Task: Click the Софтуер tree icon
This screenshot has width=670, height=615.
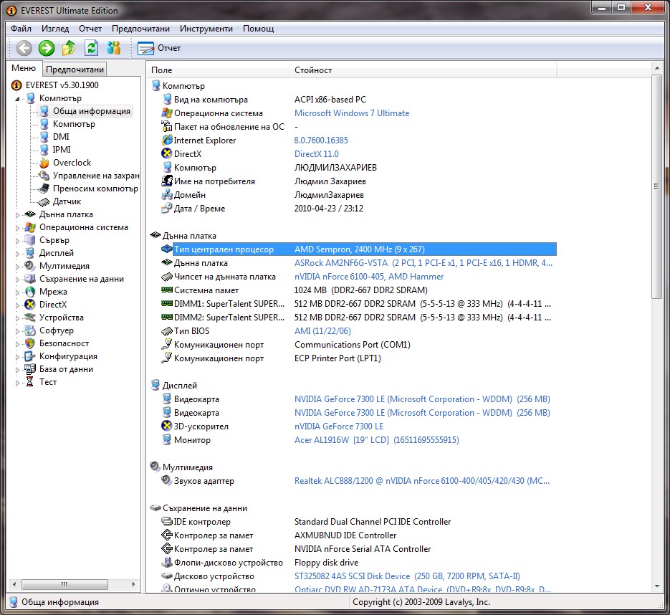Action: pos(30,330)
